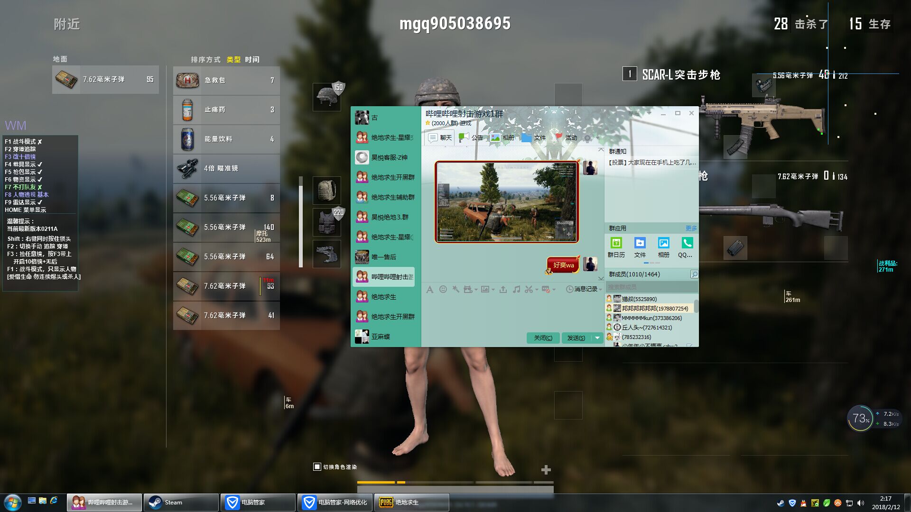911x512 pixels.
Task: Click the equipped backpack slot icon
Action: [x=326, y=191]
